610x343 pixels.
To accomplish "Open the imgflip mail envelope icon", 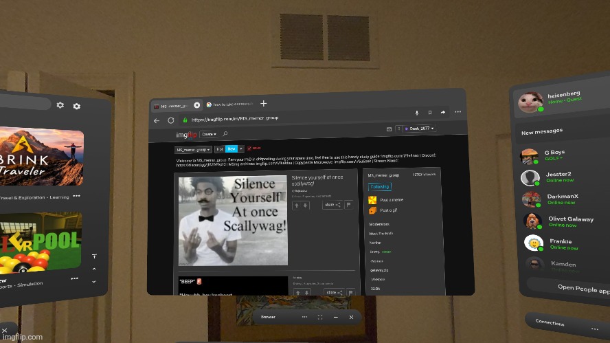I will [x=389, y=129].
